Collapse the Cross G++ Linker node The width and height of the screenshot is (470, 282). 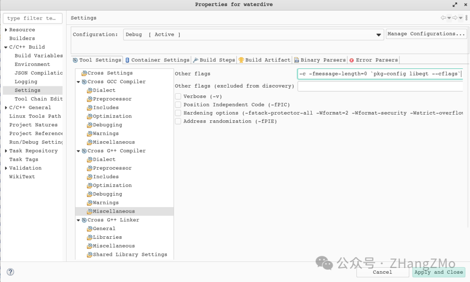point(78,220)
